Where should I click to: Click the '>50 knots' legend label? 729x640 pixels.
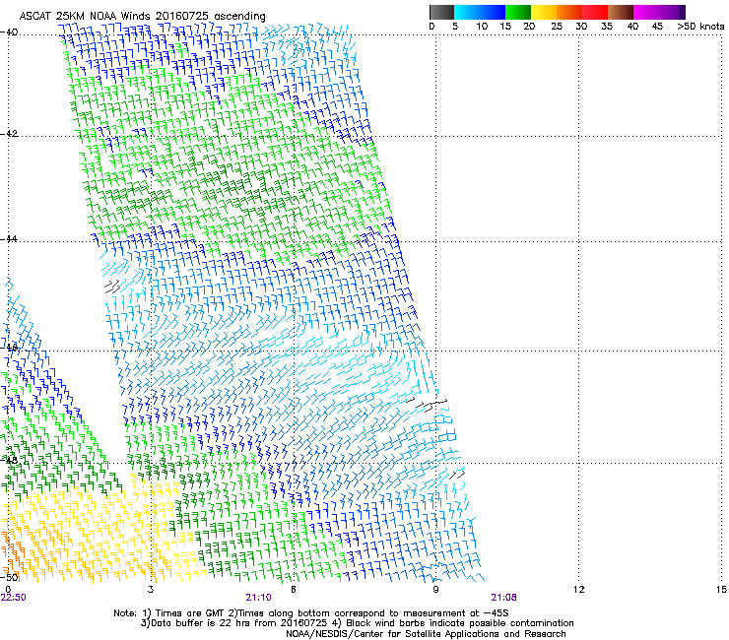point(700,27)
